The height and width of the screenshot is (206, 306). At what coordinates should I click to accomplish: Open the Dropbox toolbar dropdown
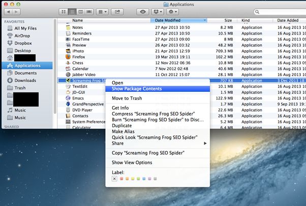(158, 12)
